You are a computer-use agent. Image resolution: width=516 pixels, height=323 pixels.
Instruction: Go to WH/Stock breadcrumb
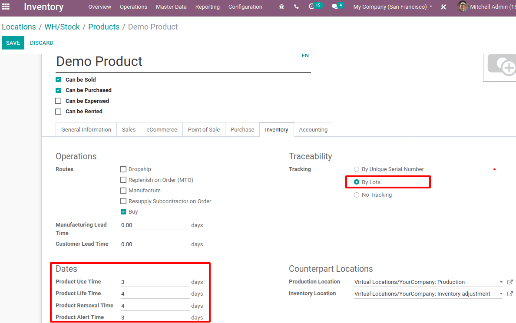pos(62,27)
